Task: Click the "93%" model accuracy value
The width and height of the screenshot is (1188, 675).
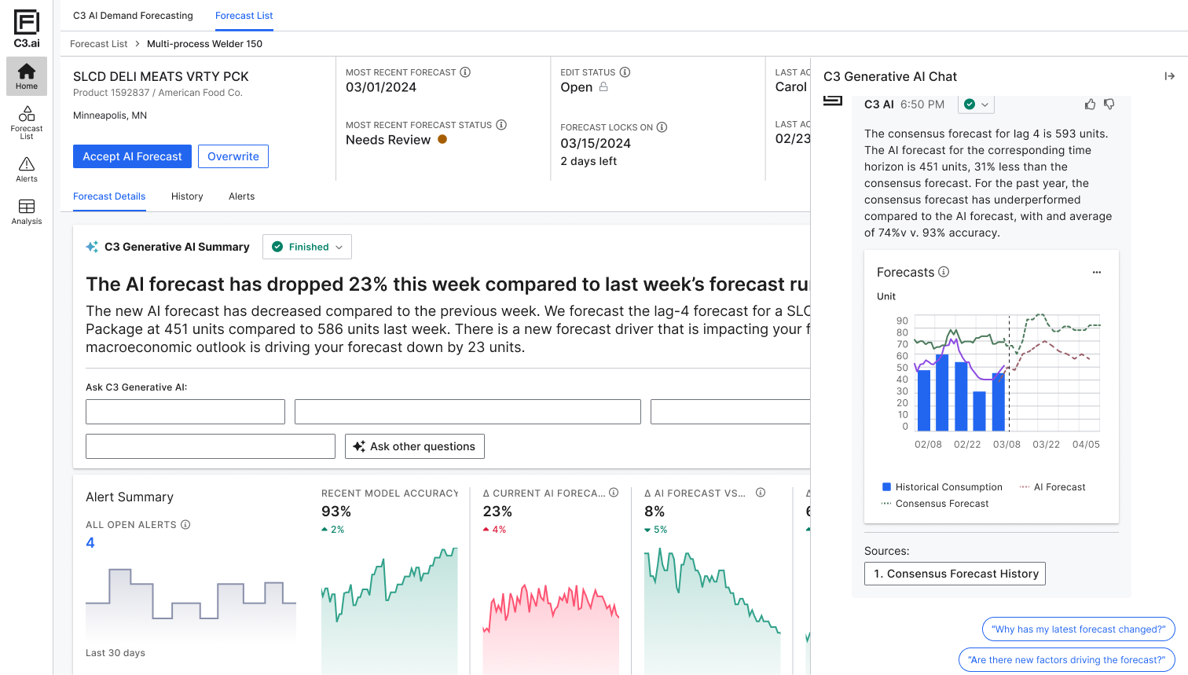Action: coord(336,512)
